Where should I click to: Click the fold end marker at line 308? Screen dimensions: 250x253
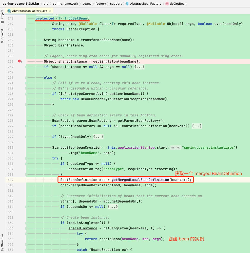click(25, 174)
